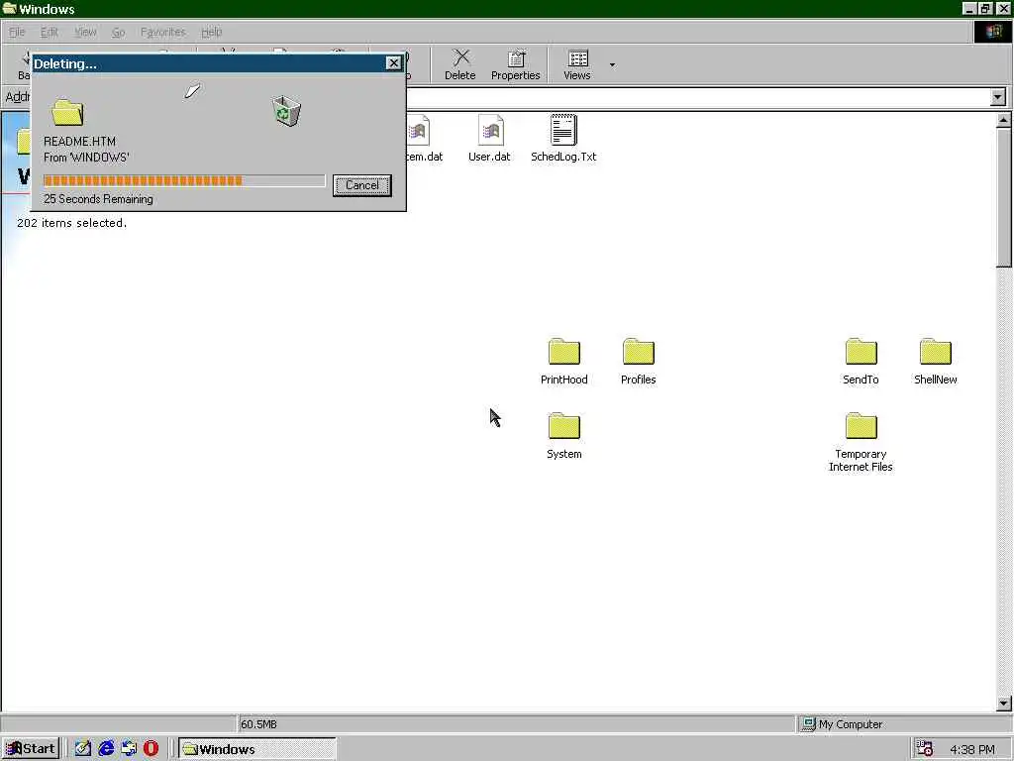The width and height of the screenshot is (1014, 761).
Task: Click the Show Desktop quick launch icon
Action: [x=83, y=749]
